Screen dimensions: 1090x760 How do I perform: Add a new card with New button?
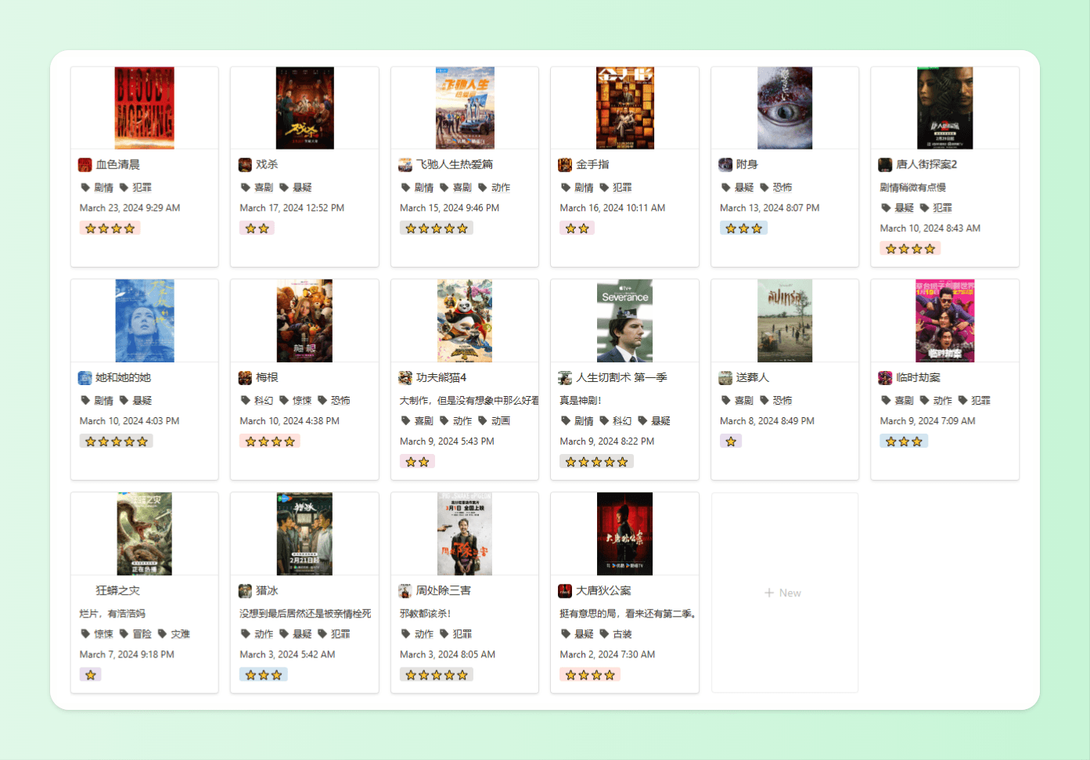click(x=783, y=593)
